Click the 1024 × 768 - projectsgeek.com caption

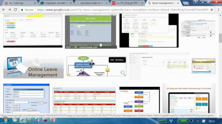82,47
